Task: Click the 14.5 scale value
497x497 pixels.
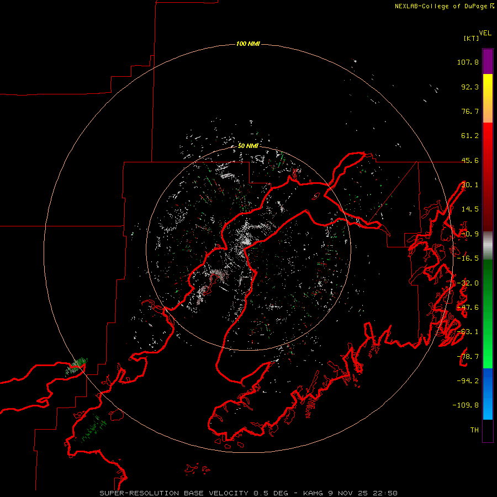Action: pos(470,209)
